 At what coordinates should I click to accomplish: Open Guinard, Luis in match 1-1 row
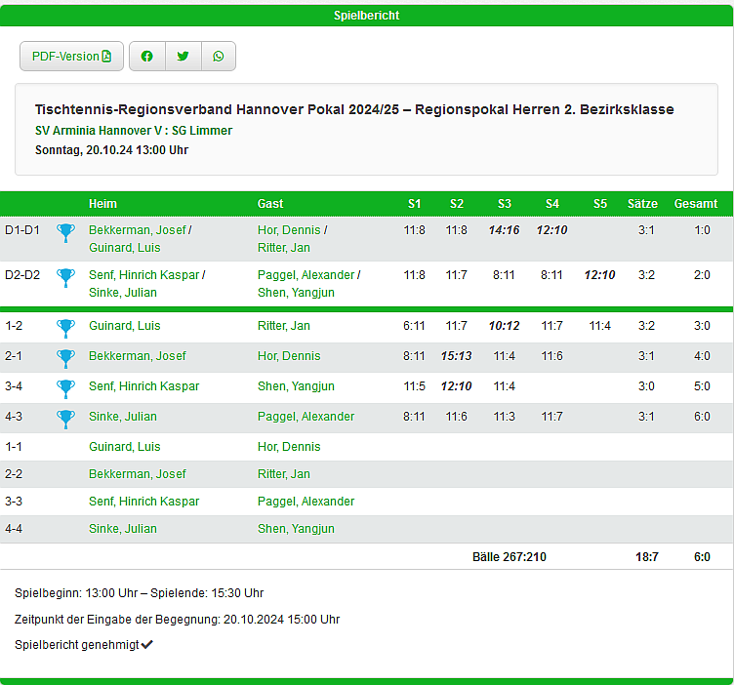[x=125, y=447]
